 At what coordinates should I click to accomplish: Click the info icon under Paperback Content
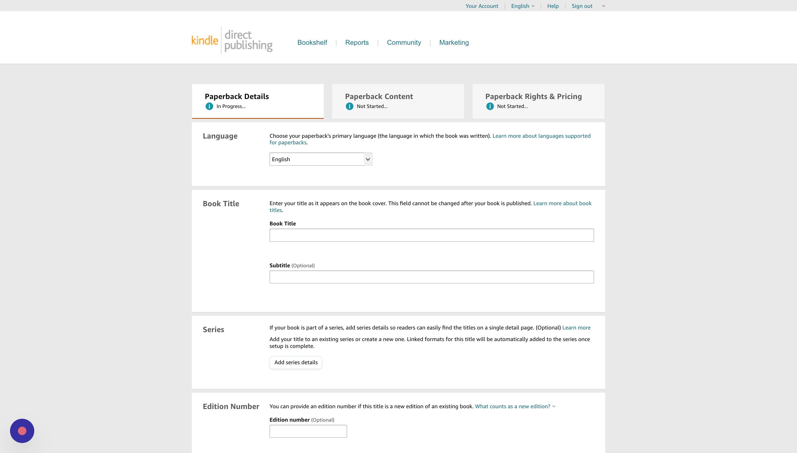(349, 106)
